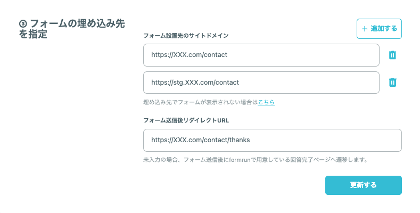420x213 pixels.
Task: Click the word formrun in the helper text
Action: [x=240, y=160]
